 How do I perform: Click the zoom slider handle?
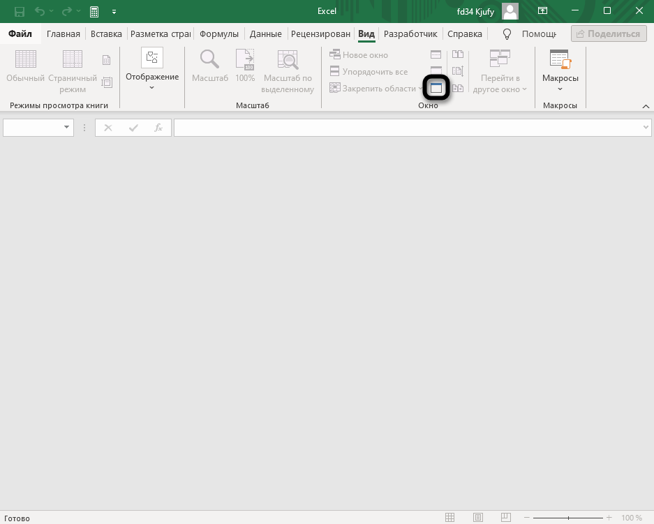point(568,518)
